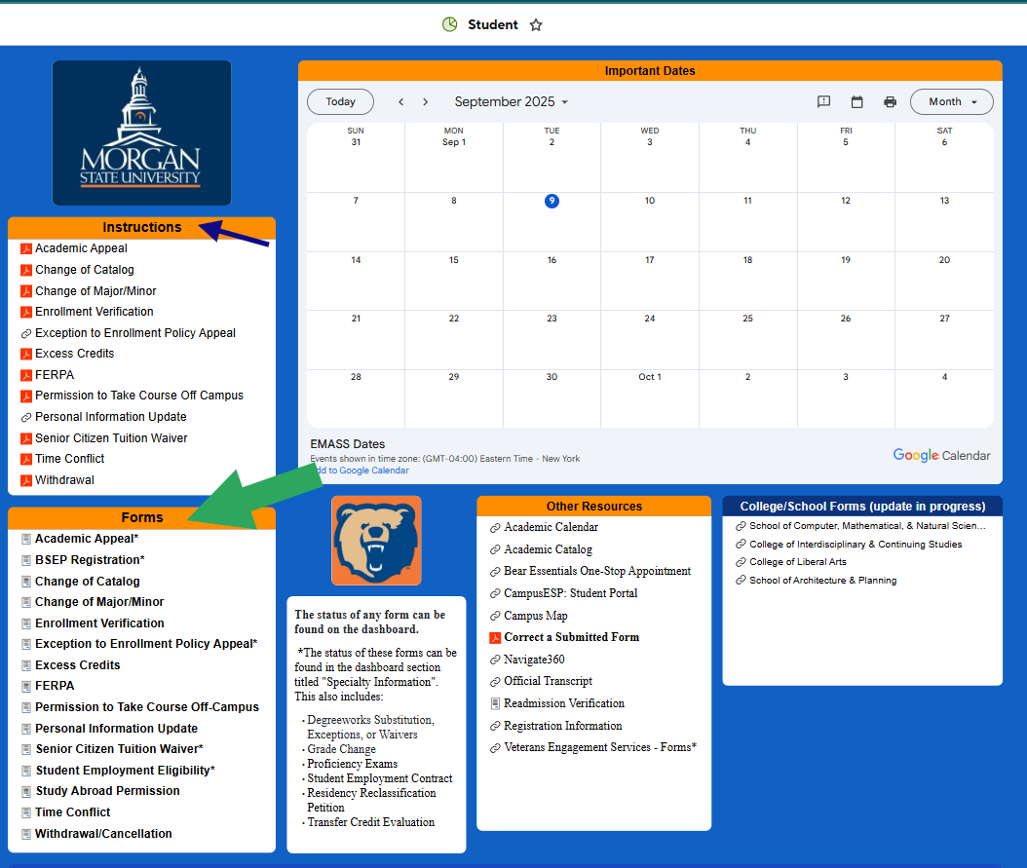Open School of Computer, Mathematical, & Natural Sciences forms

pos(867,526)
